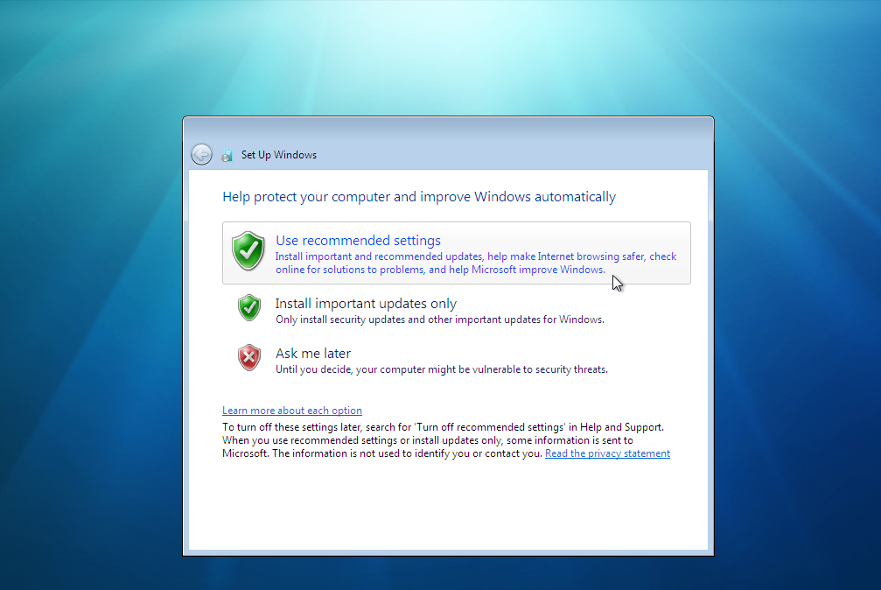
Task: Open Read the privacy statement link
Action: click(607, 453)
